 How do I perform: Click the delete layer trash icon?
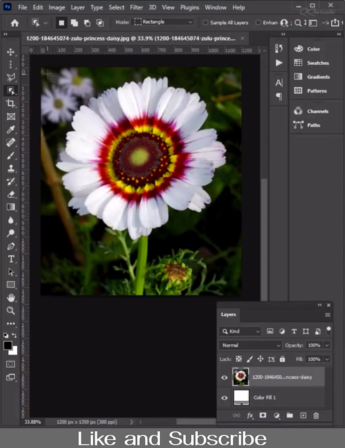316,415
